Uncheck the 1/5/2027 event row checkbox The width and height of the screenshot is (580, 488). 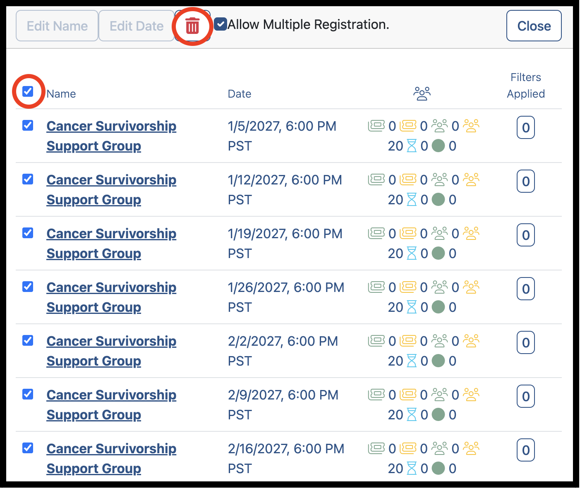click(x=28, y=125)
